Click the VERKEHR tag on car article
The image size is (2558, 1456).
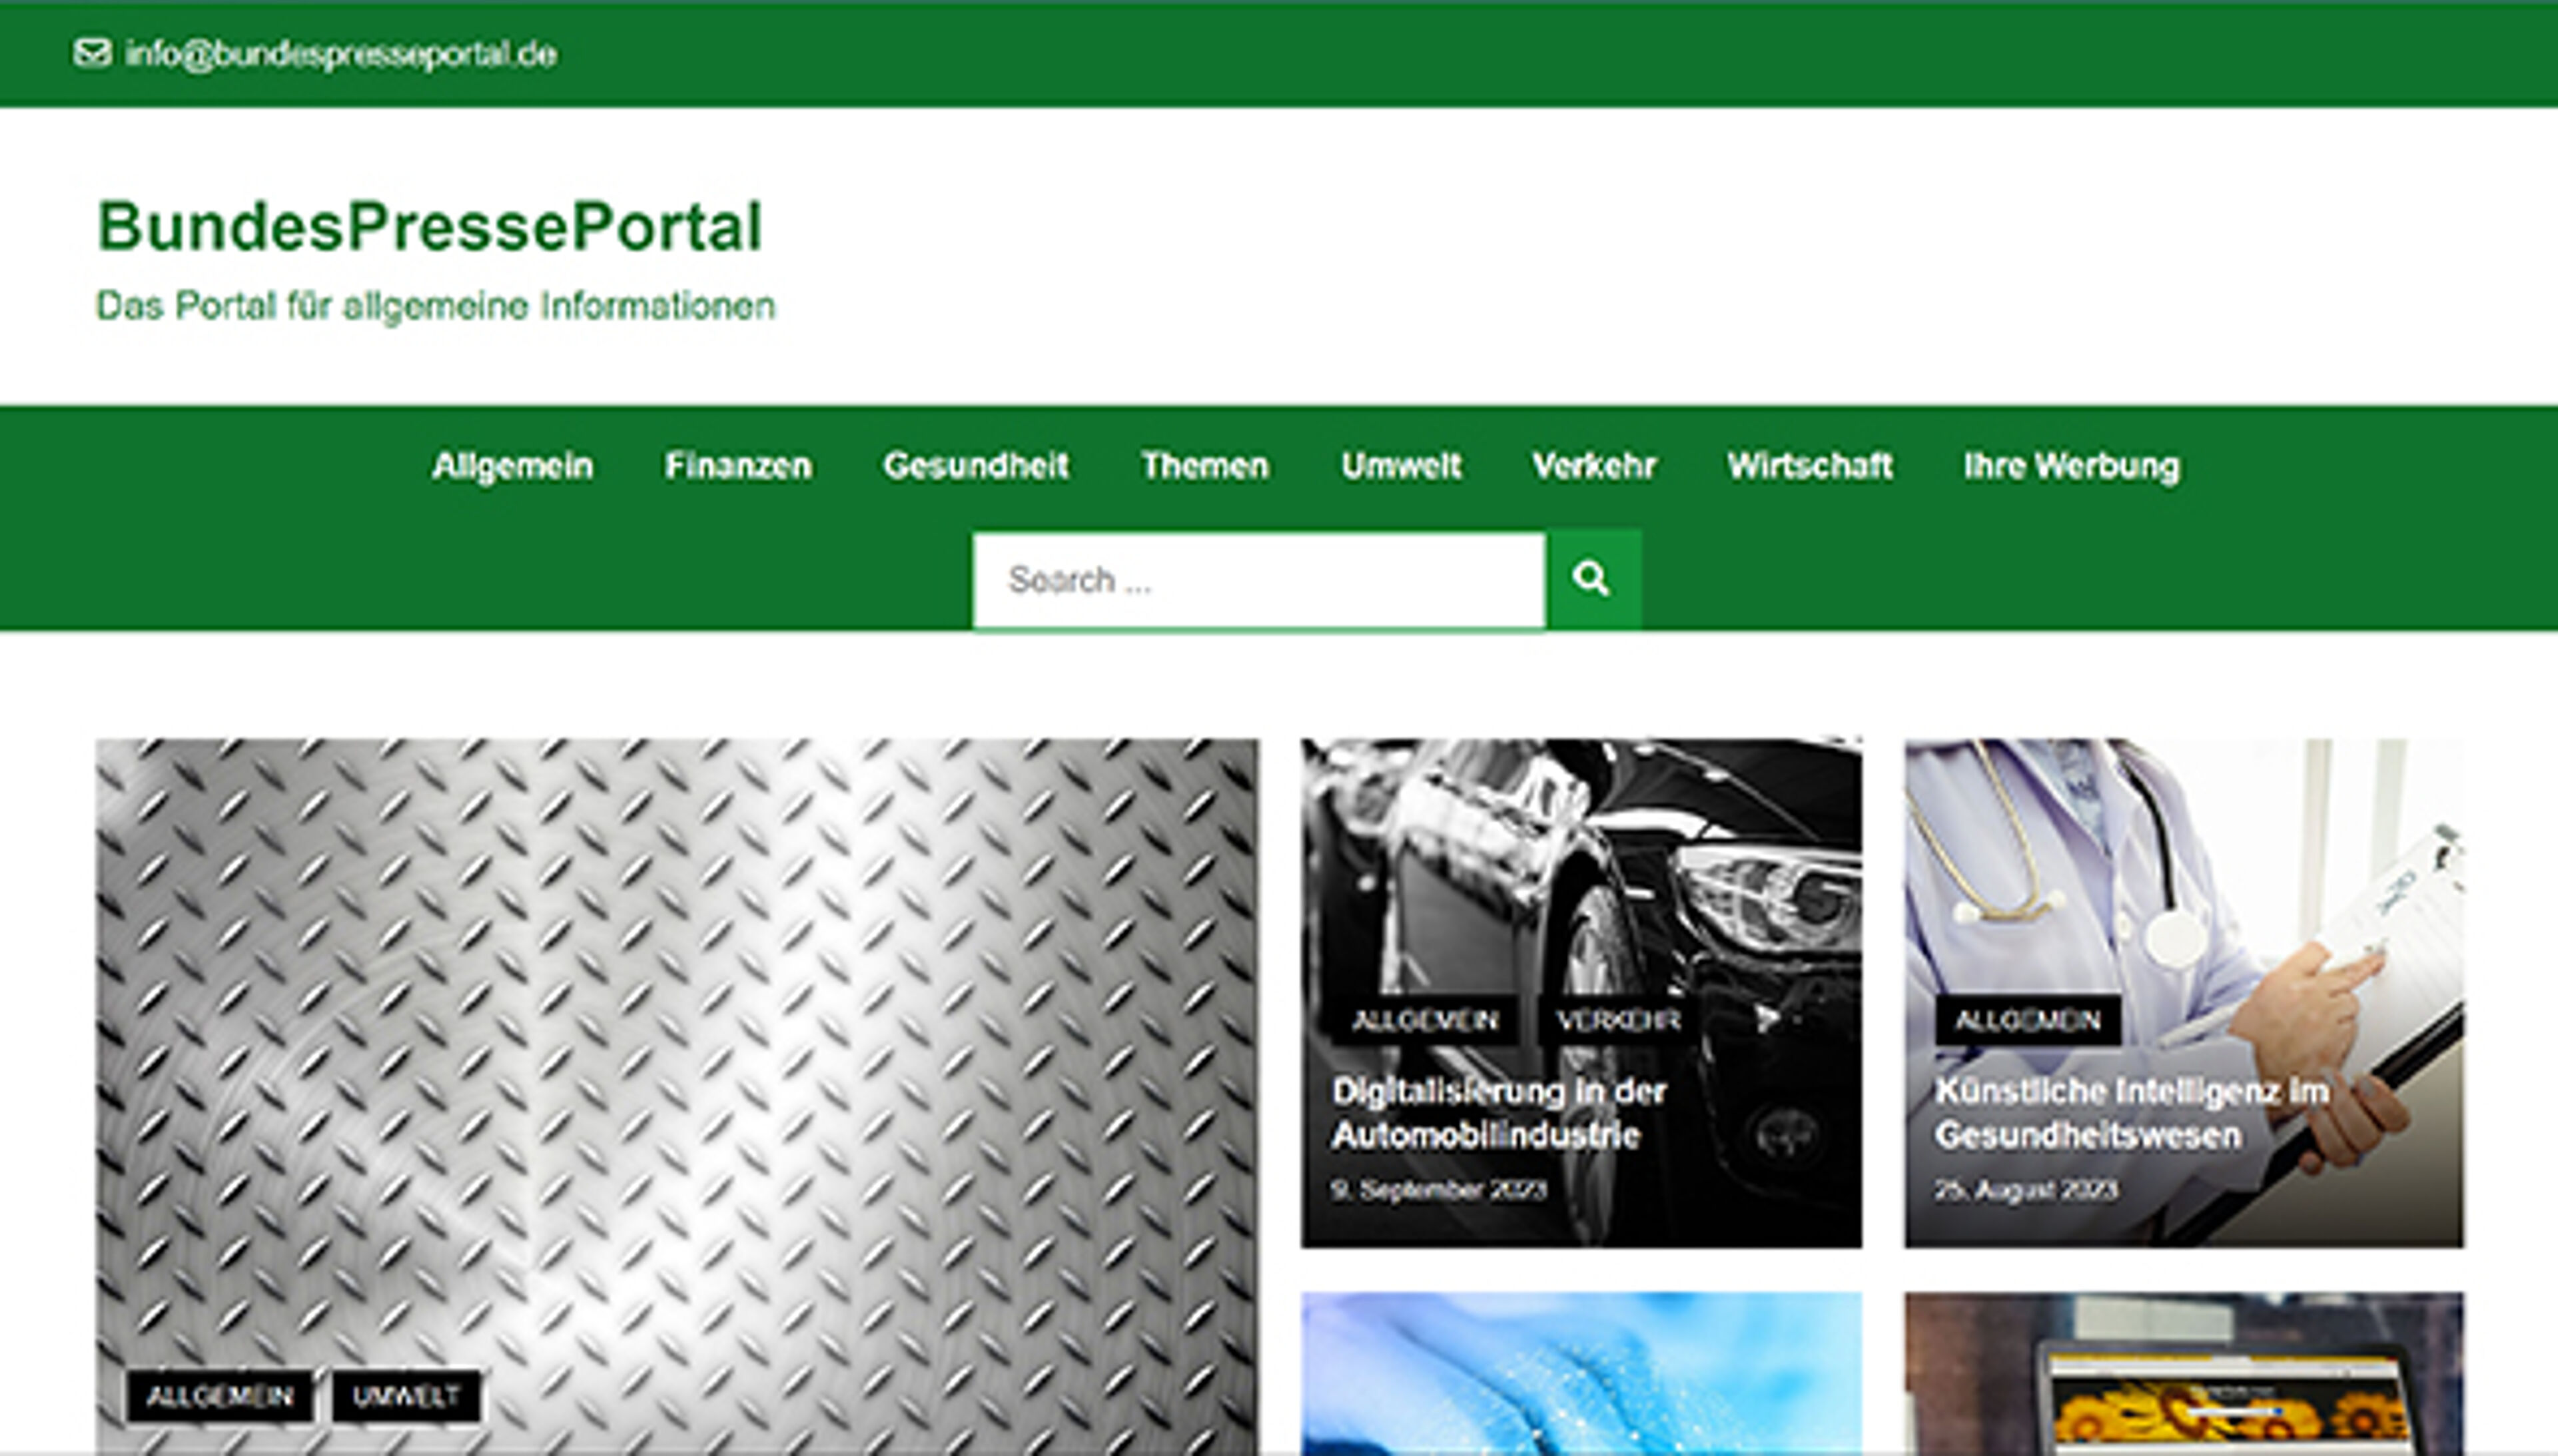click(1617, 1020)
